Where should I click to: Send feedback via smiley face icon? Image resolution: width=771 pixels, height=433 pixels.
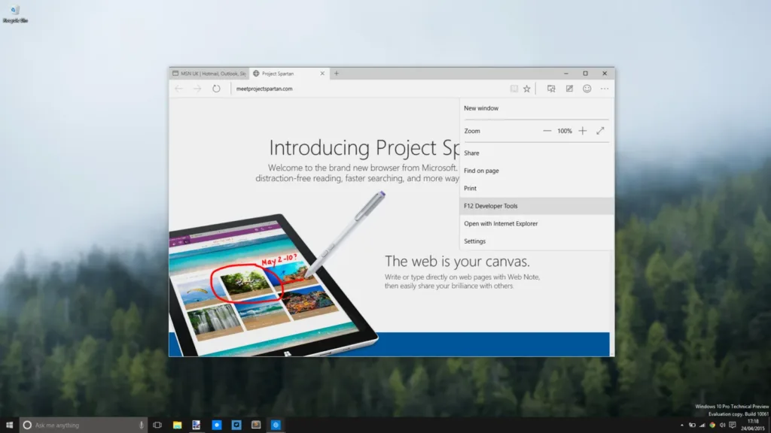[x=587, y=89]
